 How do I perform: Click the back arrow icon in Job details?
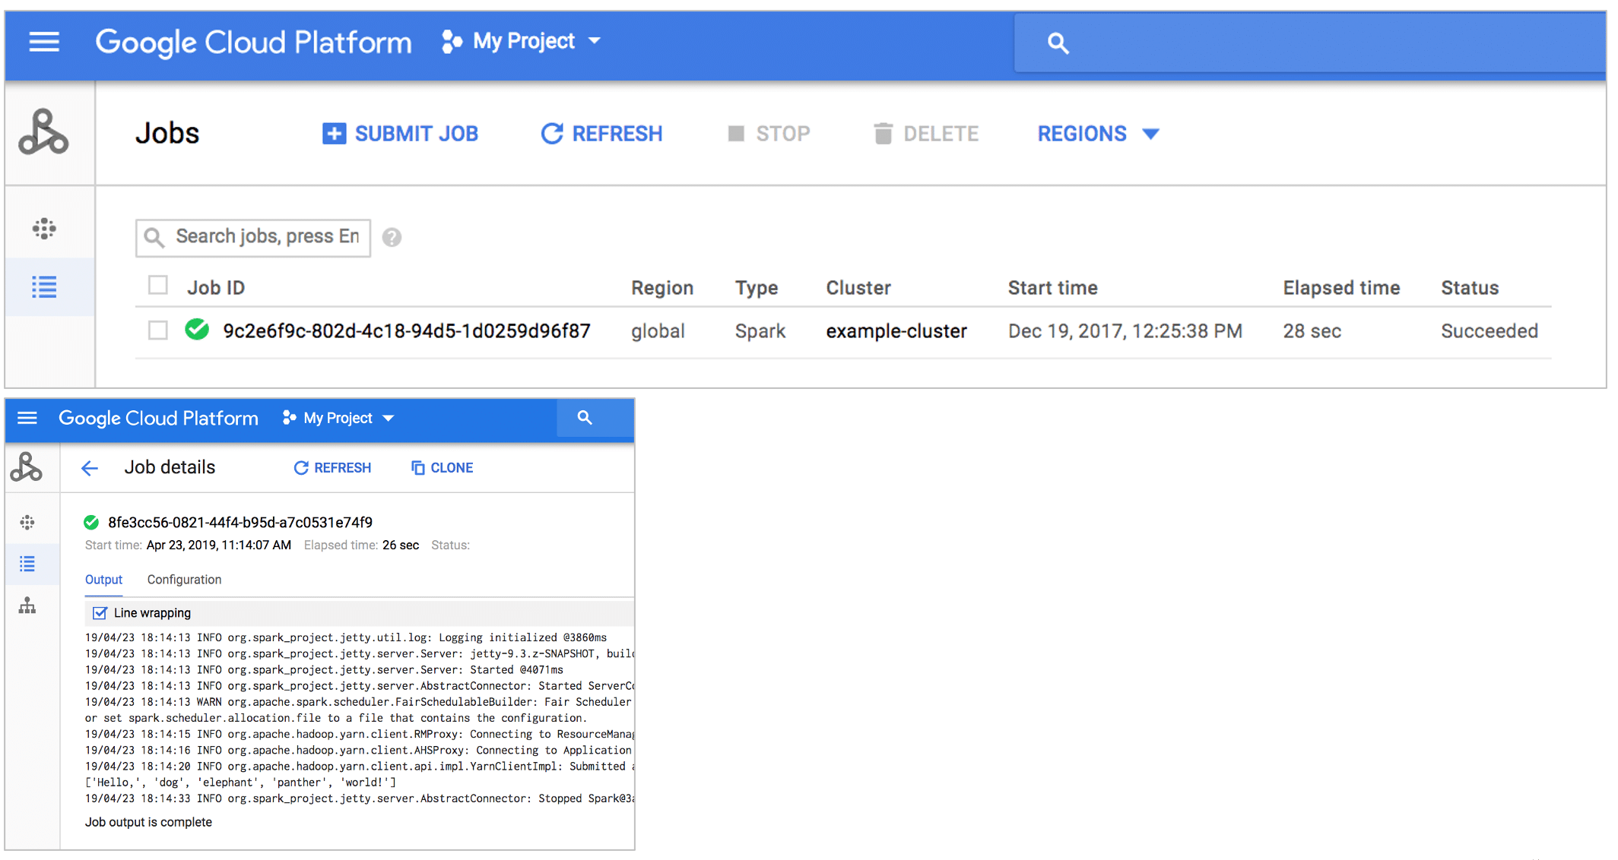pyautogui.click(x=90, y=467)
